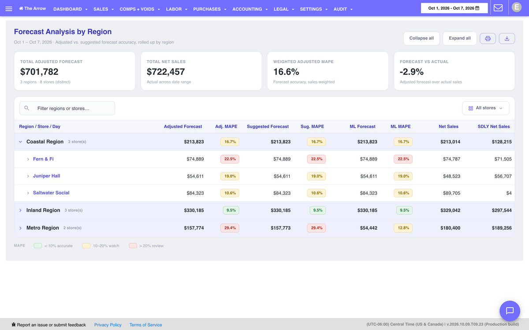Open the Settings menu

coord(314,9)
